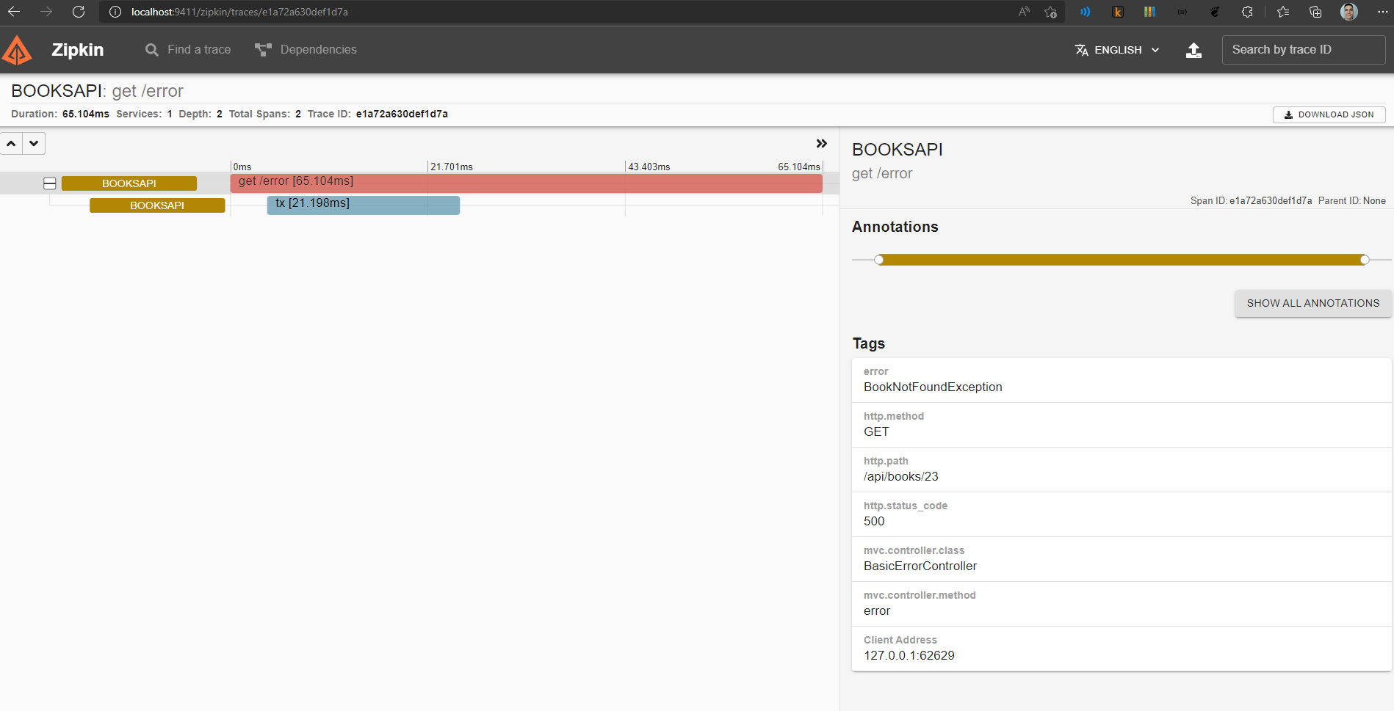Select the child BOOKSAPI service label

[157, 205]
